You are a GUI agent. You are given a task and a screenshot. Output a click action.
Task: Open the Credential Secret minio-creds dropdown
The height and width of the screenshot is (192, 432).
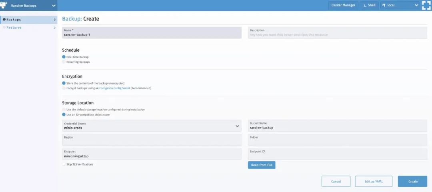click(x=152, y=126)
